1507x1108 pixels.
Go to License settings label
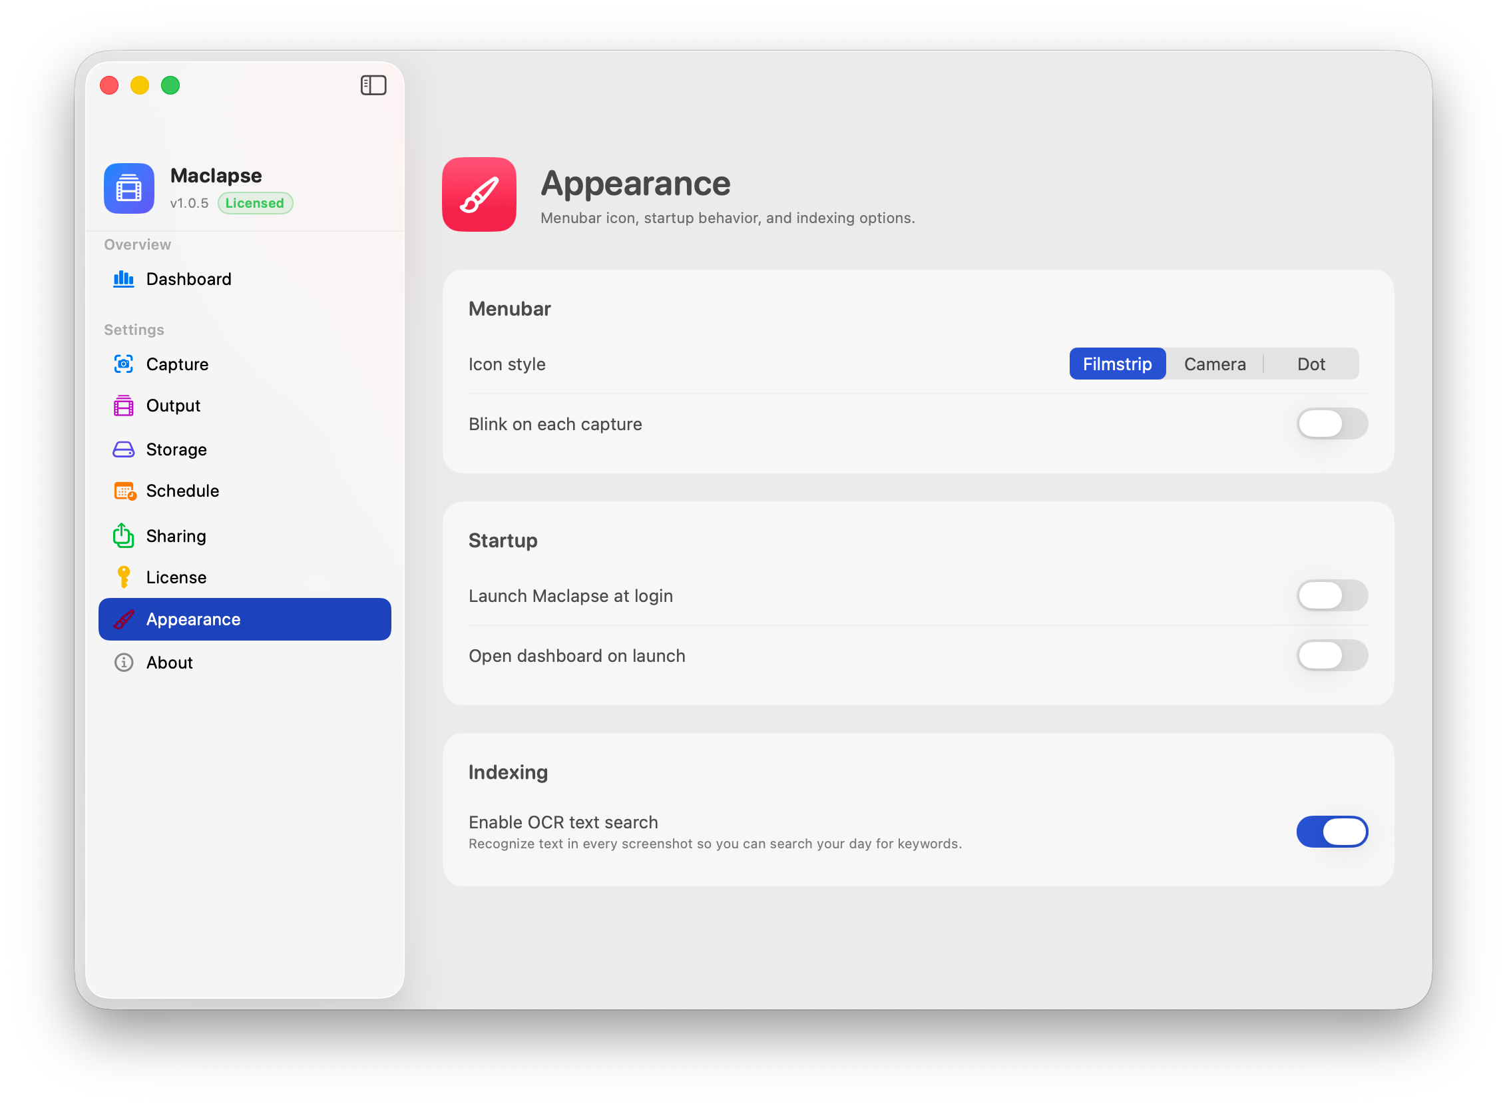pyautogui.click(x=176, y=577)
